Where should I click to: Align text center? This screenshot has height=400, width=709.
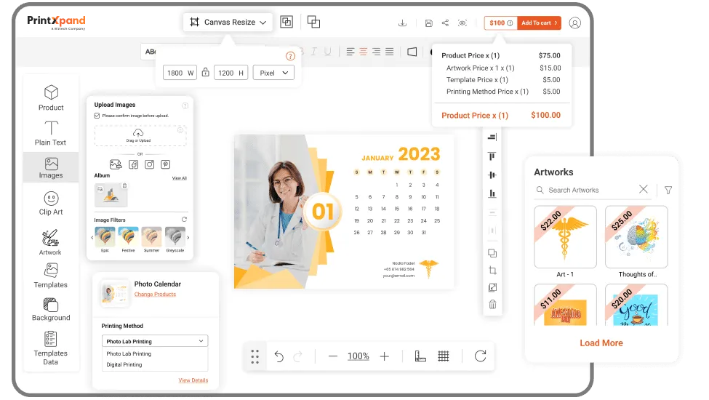363,52
